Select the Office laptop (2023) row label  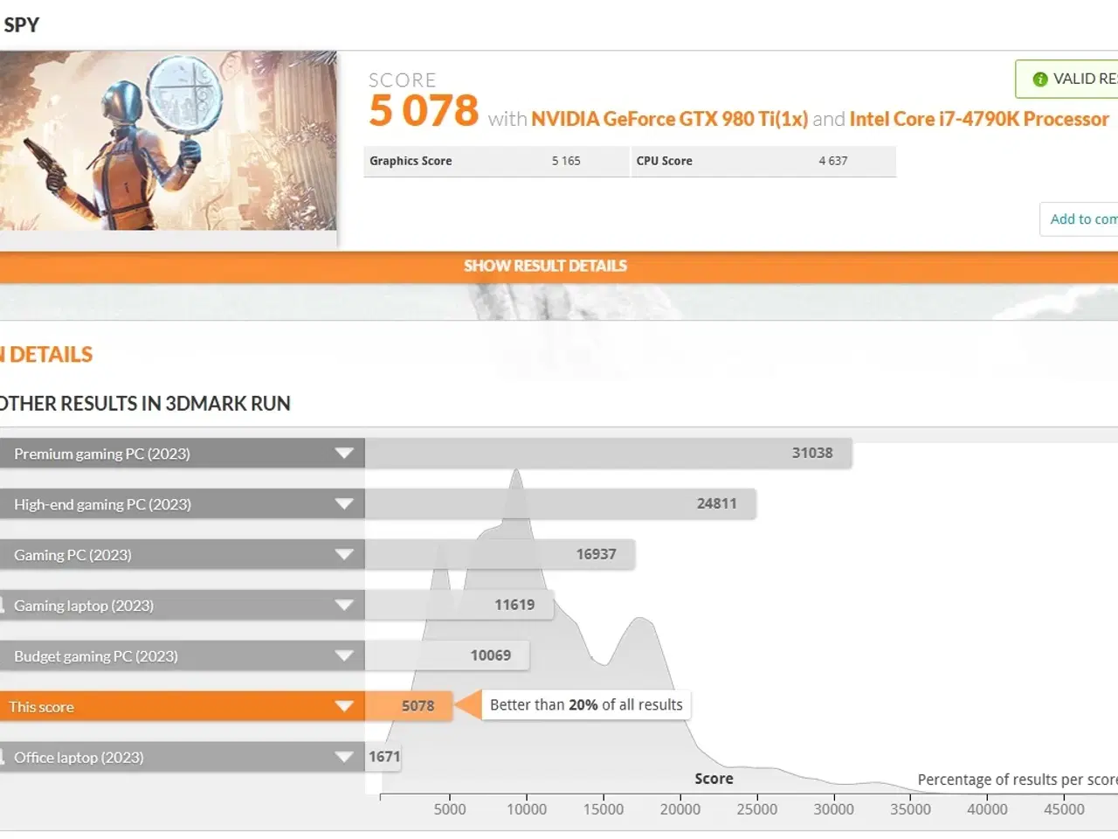[x=79, y=758]
